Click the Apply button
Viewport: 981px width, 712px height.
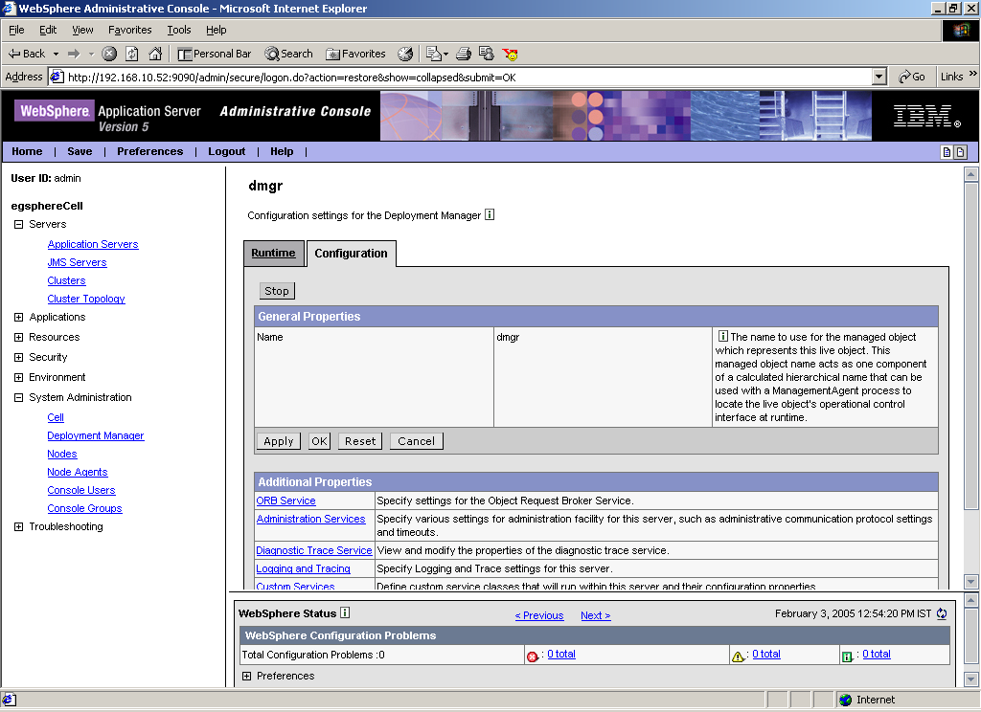point(279,441)
